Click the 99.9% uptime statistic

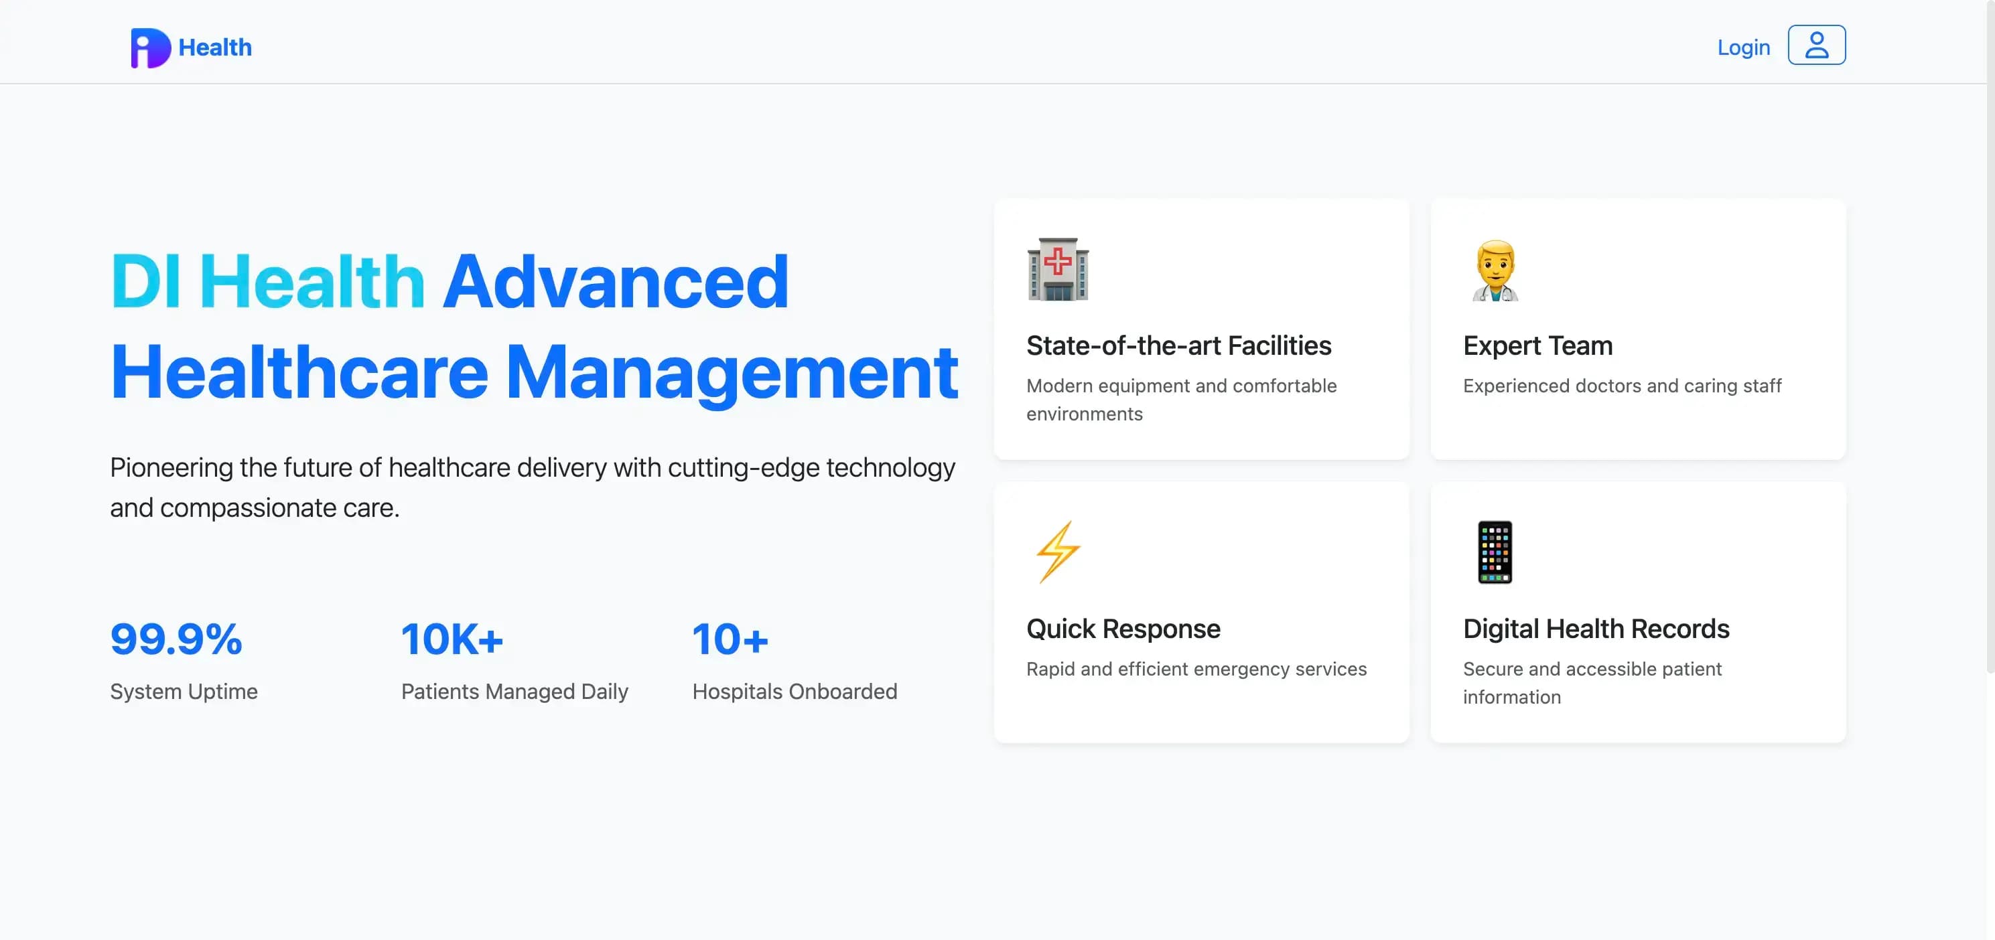coord(176,639)
